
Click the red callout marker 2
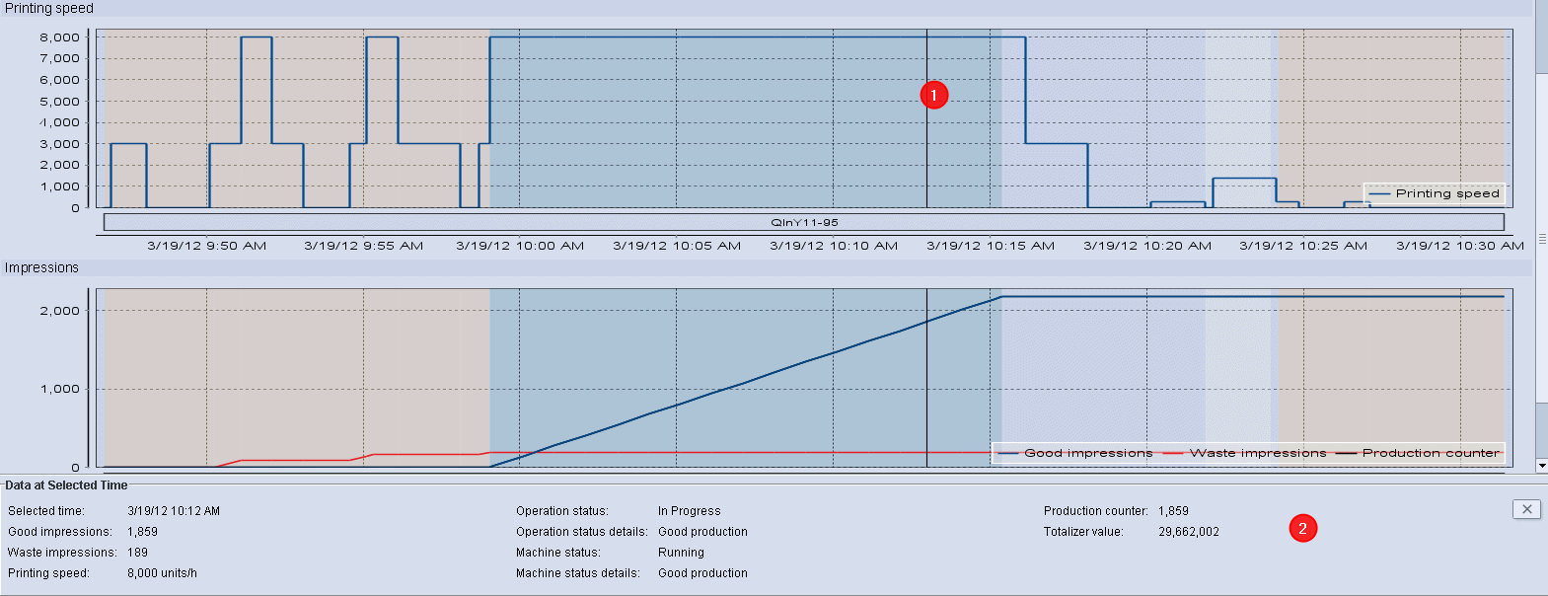pos(1302,529)
